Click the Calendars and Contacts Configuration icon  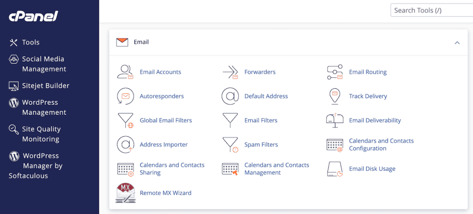(x=335, y=145)
